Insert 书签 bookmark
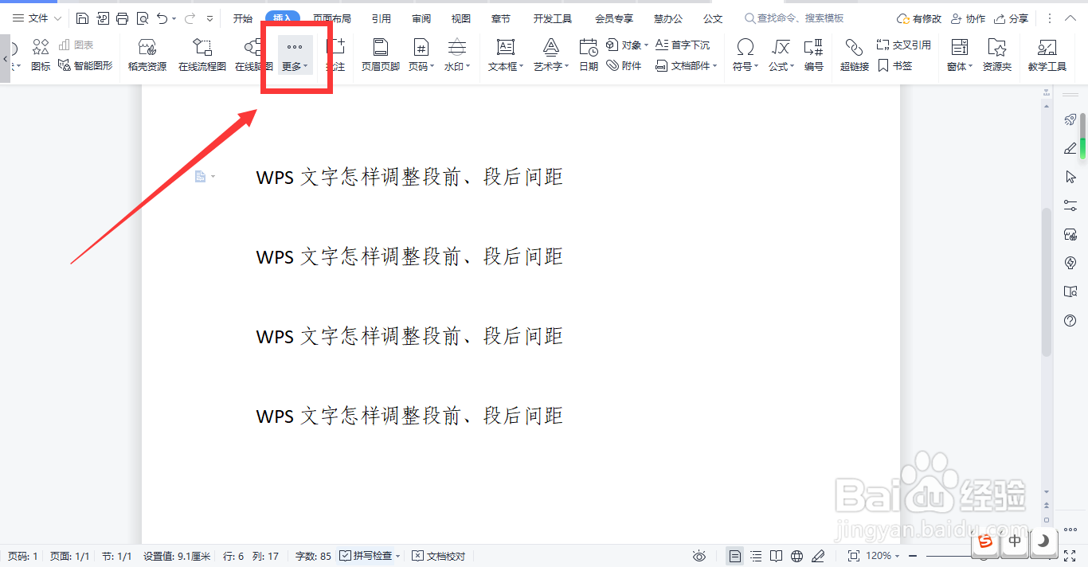The width and height of the screenshot is (1088, 567). 895,66
